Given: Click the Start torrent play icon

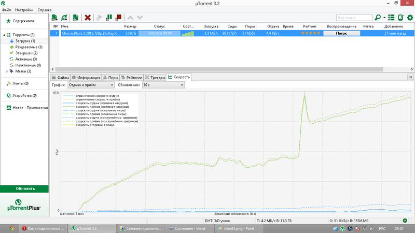Looking at the screenshot, I should [99, 18].
